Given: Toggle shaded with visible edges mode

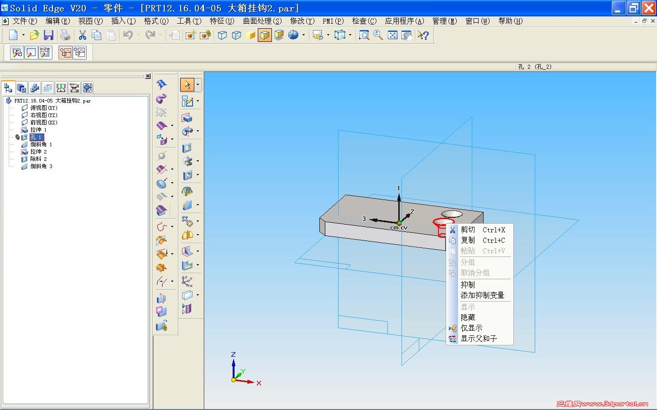Looking at the screenshot, I should [x=265, y=35].
